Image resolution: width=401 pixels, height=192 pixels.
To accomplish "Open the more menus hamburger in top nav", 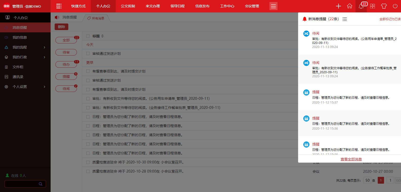I will tap(273, 6).
